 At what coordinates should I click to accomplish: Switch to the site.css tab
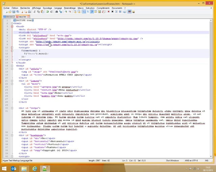pos(9,17)
